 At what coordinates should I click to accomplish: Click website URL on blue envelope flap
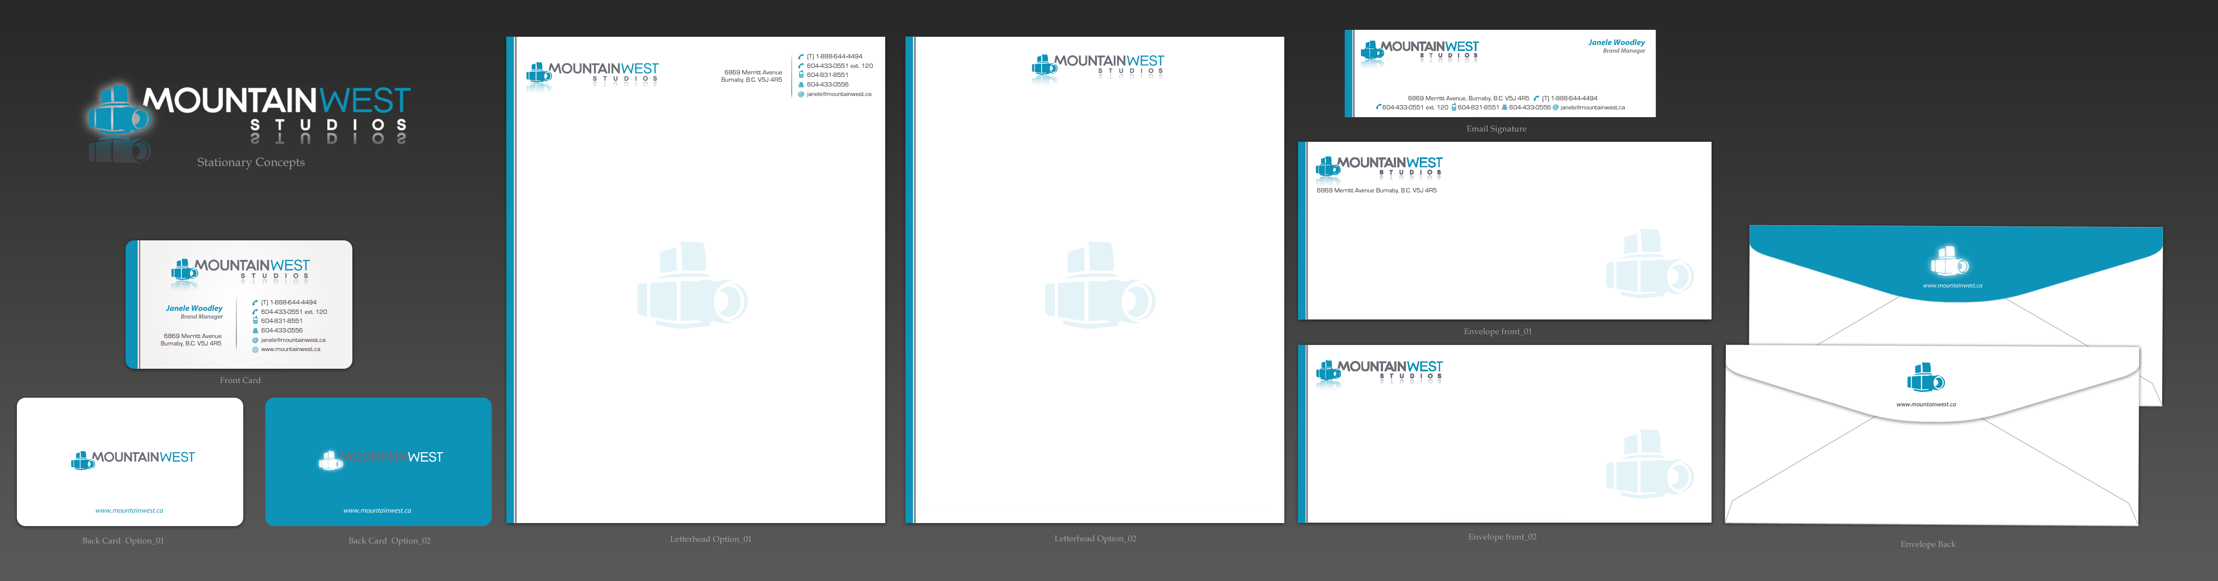pos(1952,285)
